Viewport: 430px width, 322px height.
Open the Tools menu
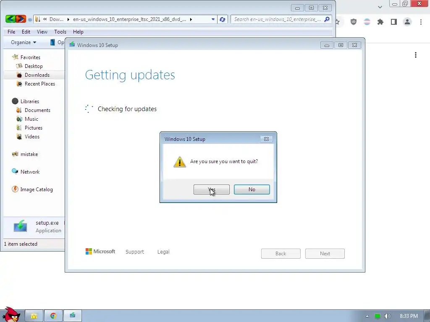tap(60, 32)
